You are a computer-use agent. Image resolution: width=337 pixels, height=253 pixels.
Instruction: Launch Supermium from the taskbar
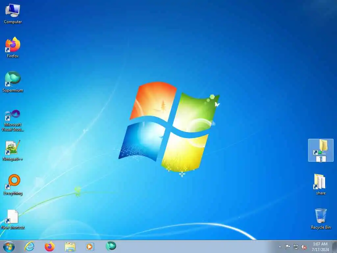click(111, 246)
